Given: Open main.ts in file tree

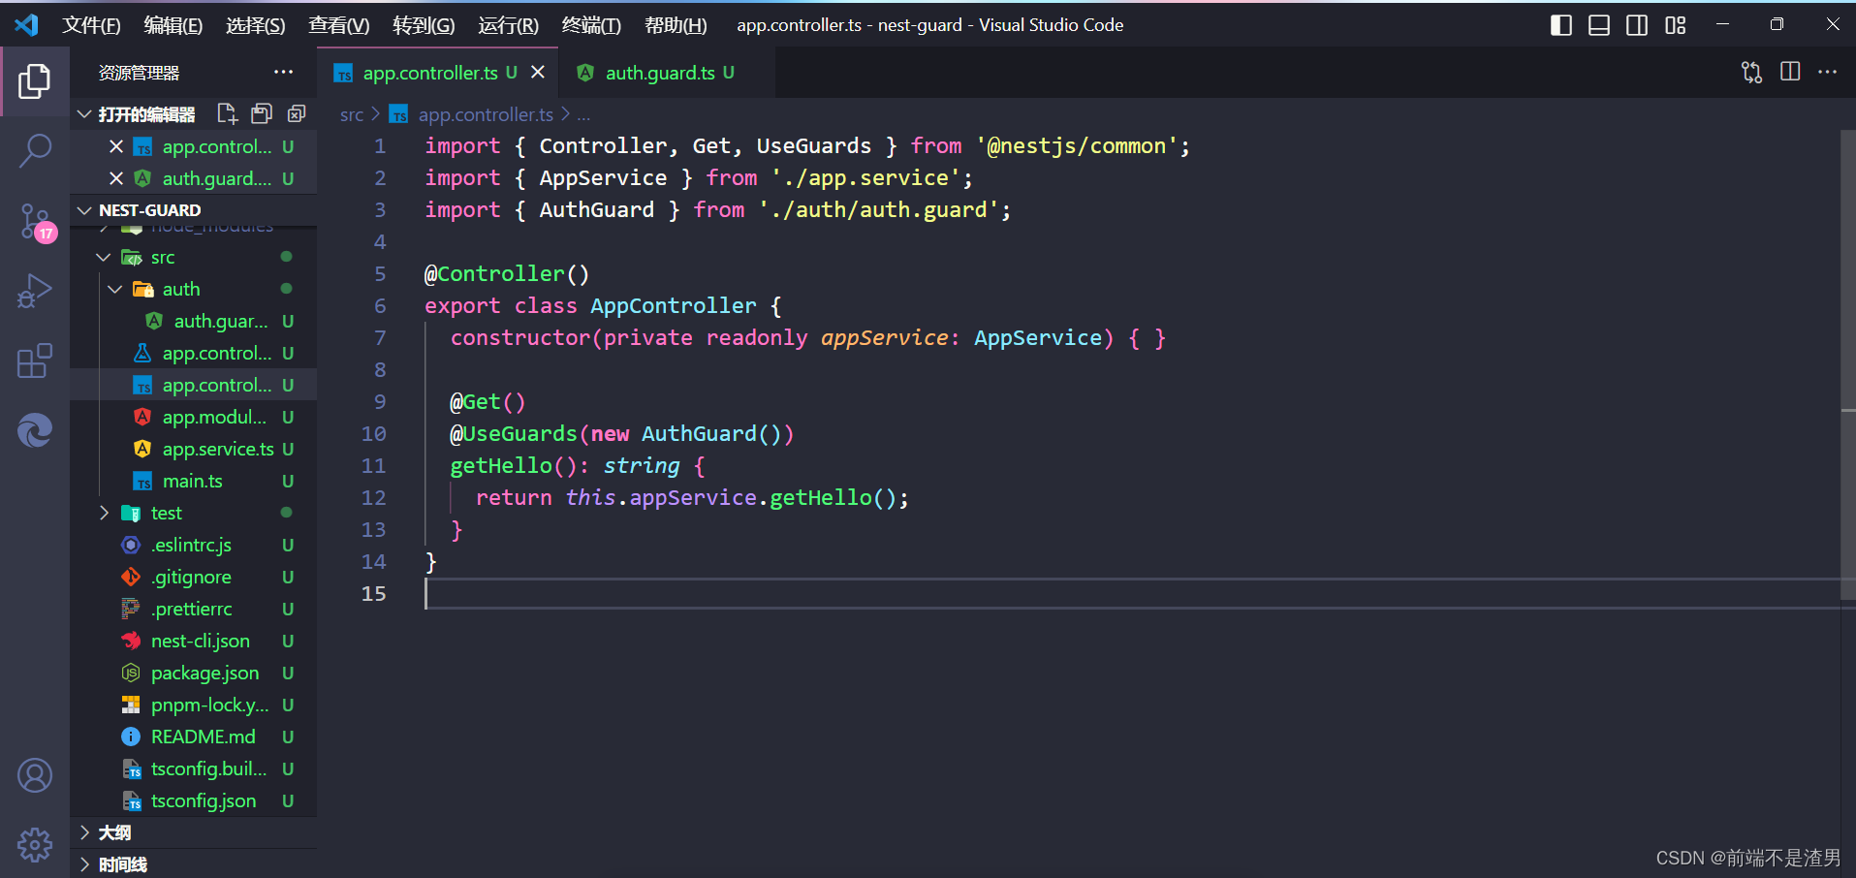Looking at the screenshot, I should pyautogui.click(x=194, y=481).
